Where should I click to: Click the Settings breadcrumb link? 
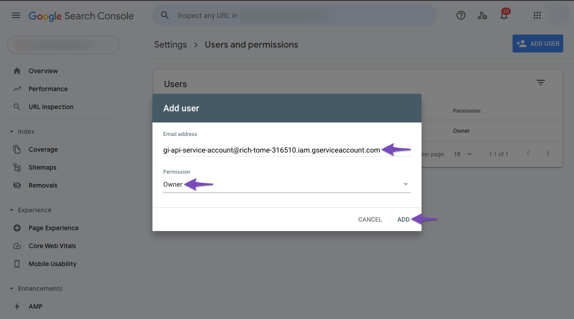pos(170,44)
